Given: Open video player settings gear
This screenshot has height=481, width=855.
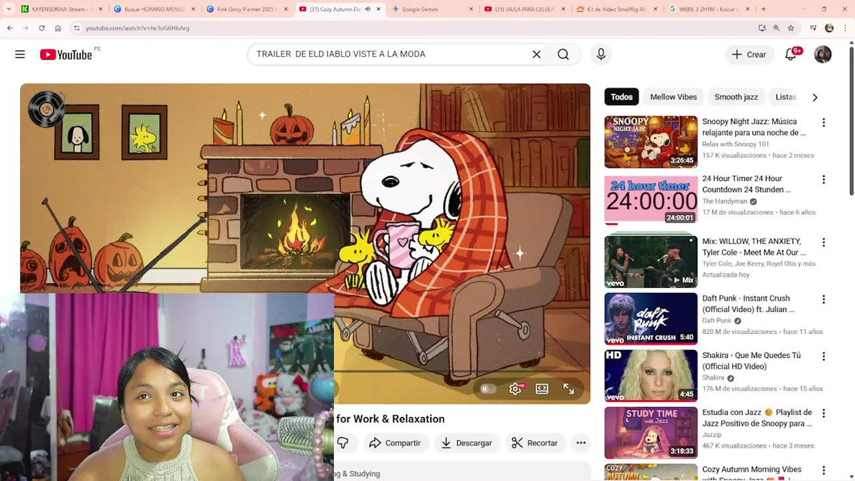Looking at the screenshot, I should (515, 389).
